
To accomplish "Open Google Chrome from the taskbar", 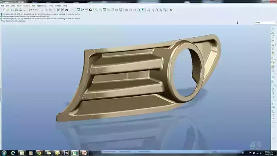I will click(x=39, y=153).
